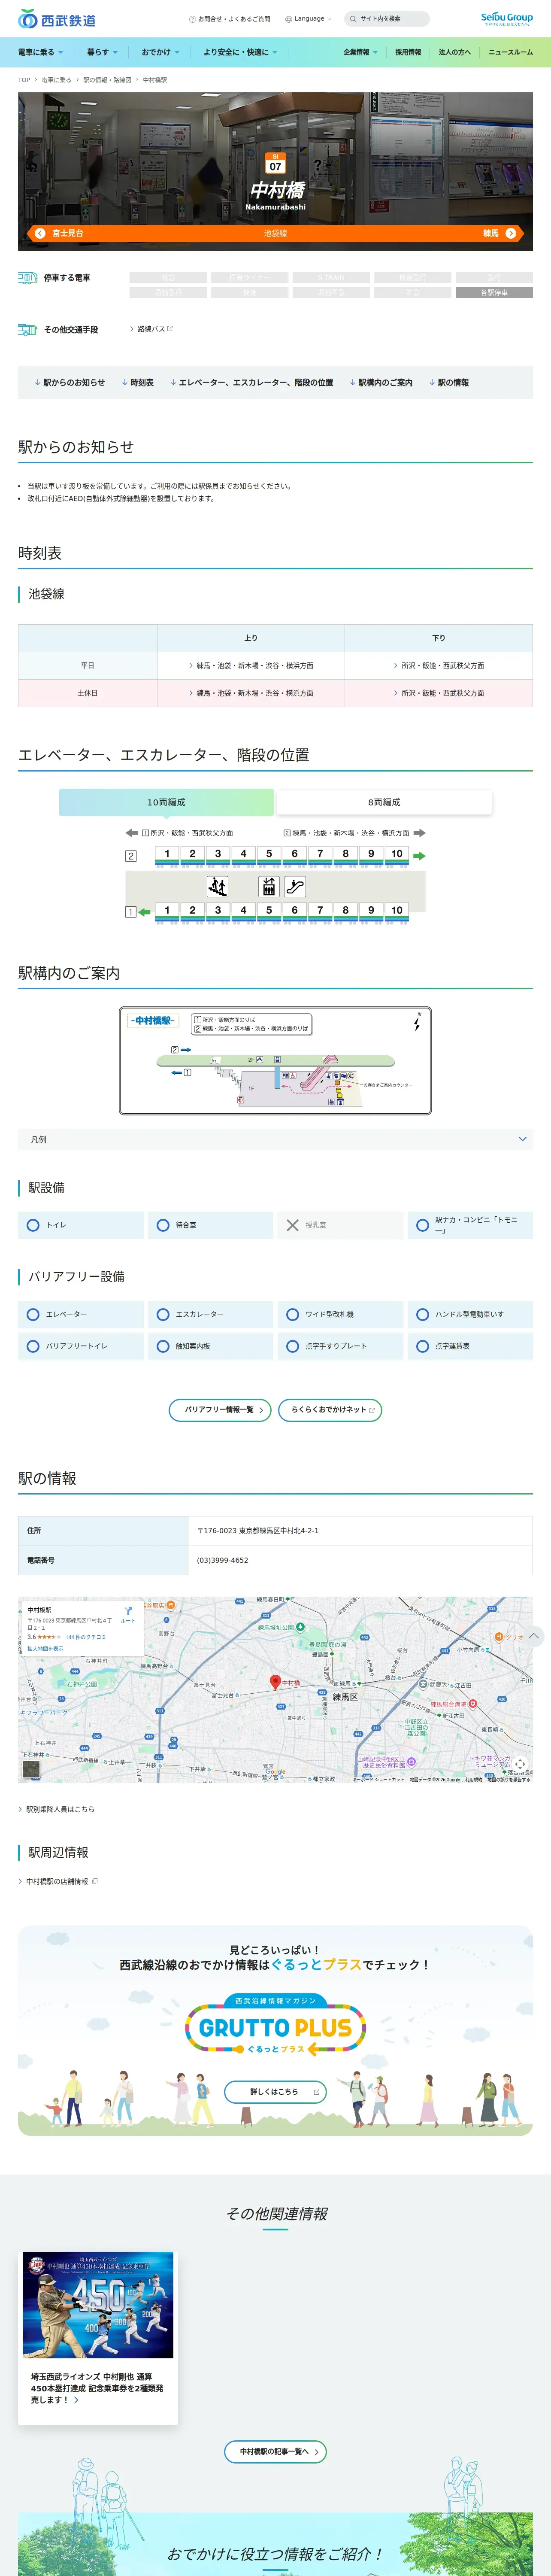
Task: Switch to the 10両編成 tab
Action: pos(166,802)
